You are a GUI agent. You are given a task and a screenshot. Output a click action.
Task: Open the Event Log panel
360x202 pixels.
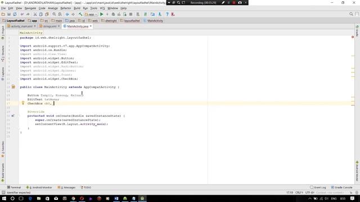(x=318, y=187)
